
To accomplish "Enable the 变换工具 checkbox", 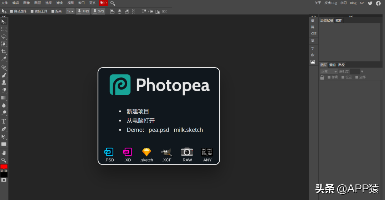I will (x=32, y=11).
